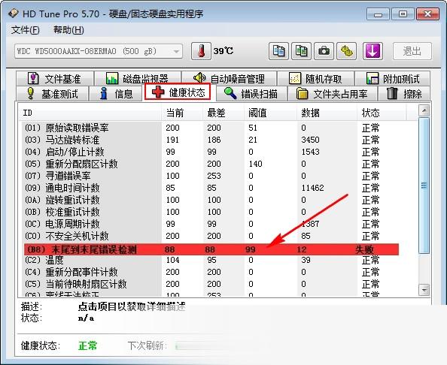Click the copy text to clipboard icon
The image size is (447, 365).
tap(278, 51)
